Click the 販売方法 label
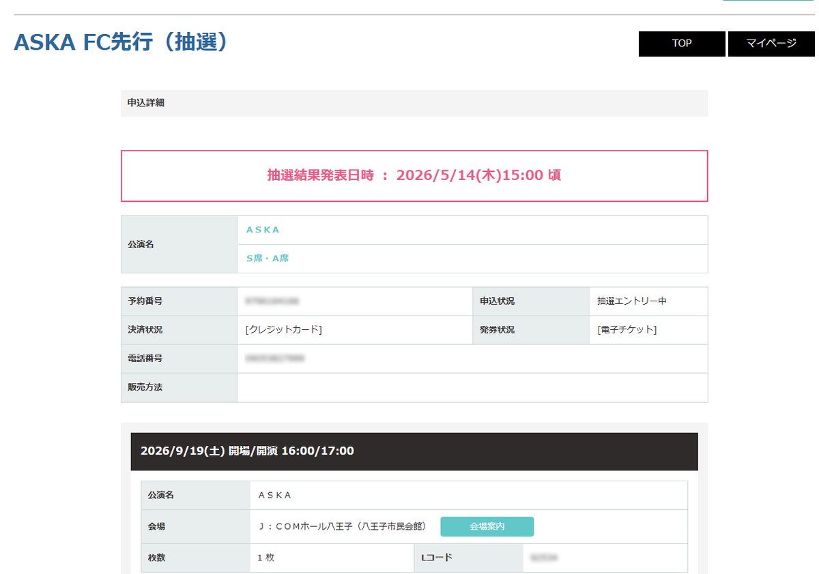 [145, 387]
